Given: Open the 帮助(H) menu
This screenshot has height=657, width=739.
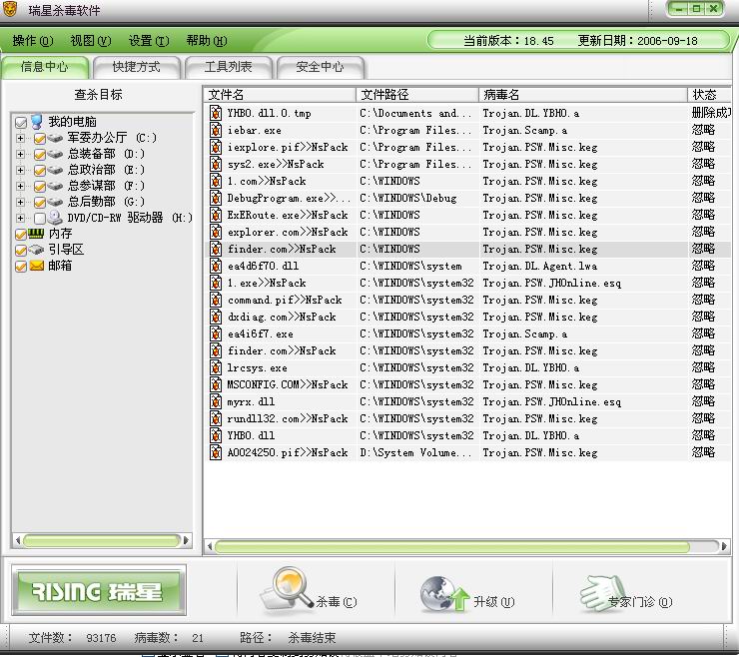Looking at the screenshot, I should pyautogui.click(x=207, y=41).
